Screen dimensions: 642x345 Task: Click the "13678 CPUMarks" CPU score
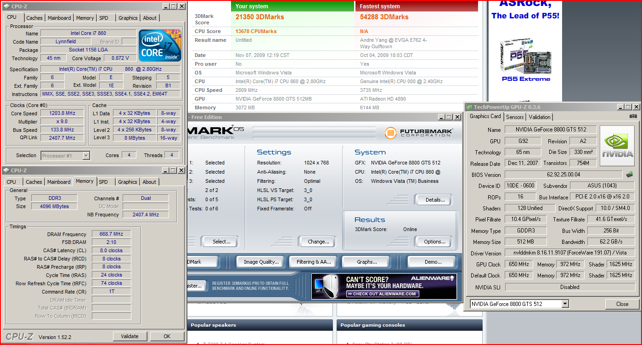coord(256,31)
